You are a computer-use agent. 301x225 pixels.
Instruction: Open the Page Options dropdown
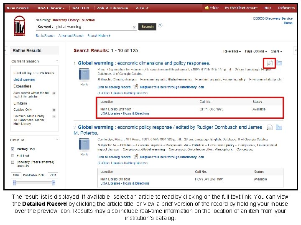(256, 51)
